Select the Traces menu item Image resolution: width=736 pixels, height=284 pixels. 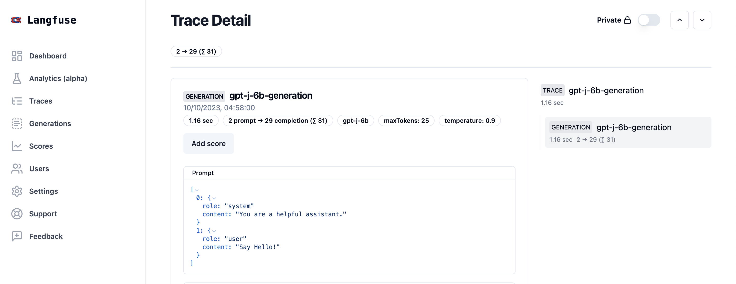41,100
